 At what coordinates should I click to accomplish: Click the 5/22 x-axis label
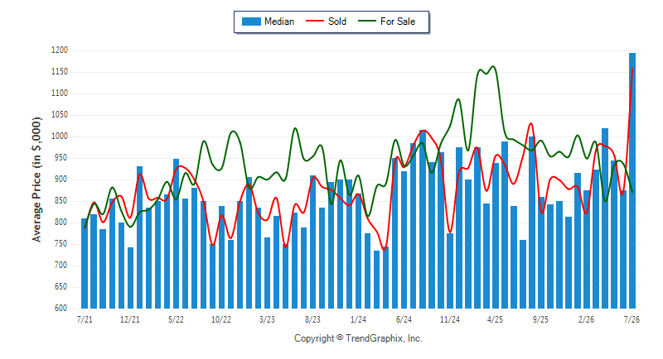coord(176,319)
